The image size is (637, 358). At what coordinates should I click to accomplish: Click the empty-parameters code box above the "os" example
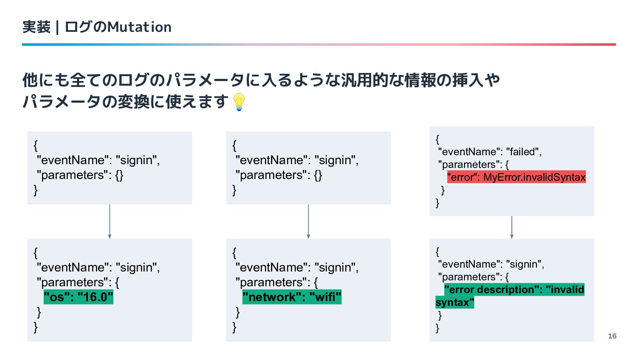point(110,168)
